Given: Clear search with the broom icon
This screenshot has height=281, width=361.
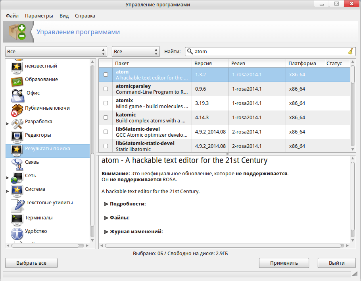Looking at the screenshot, I should (x=350, y=51).
